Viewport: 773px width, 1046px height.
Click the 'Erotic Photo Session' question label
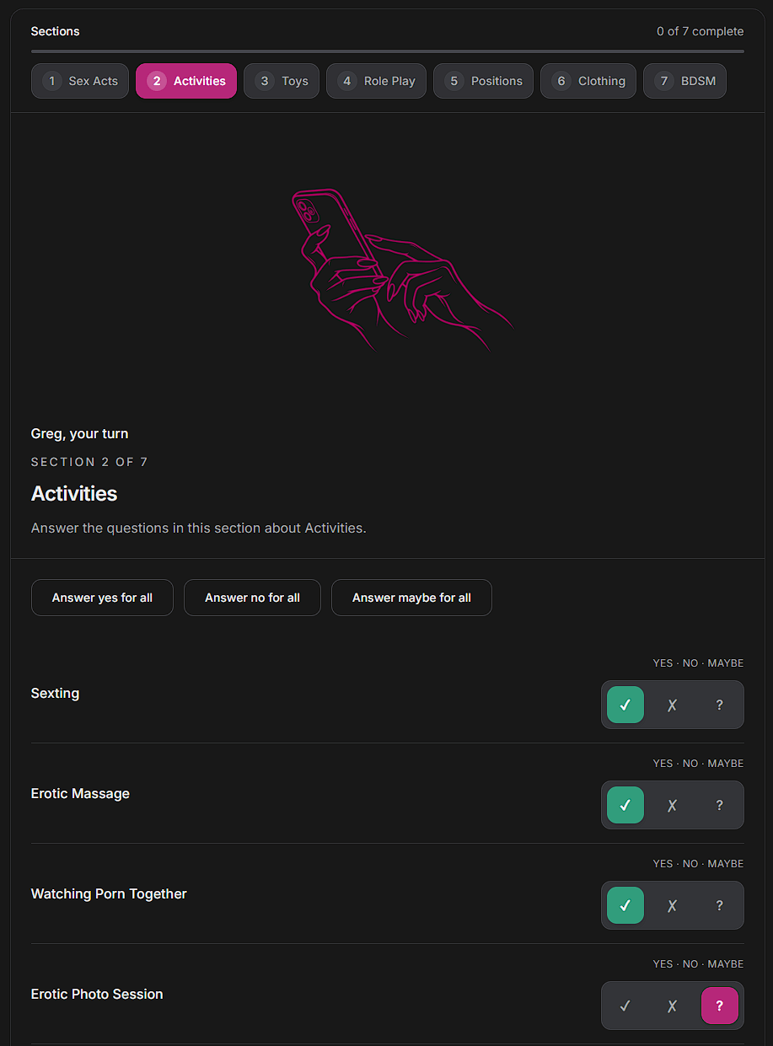[97, 995]
